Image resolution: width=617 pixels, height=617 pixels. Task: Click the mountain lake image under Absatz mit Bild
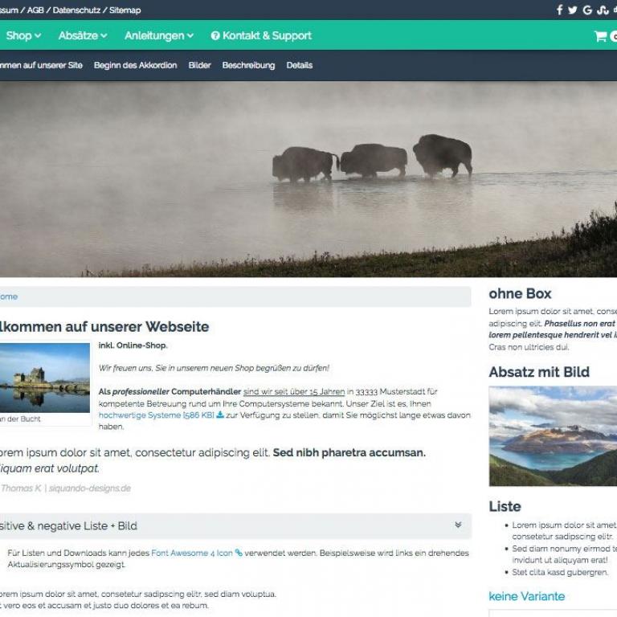tap(553, 435)
